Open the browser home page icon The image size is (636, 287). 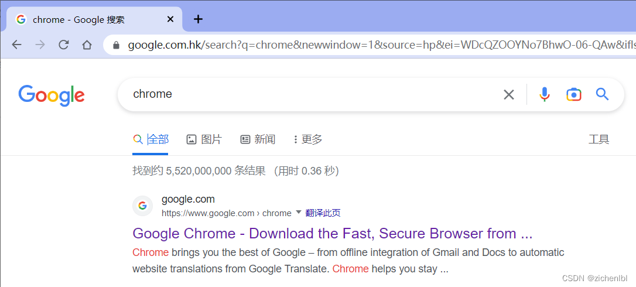(x=87, y=45)
